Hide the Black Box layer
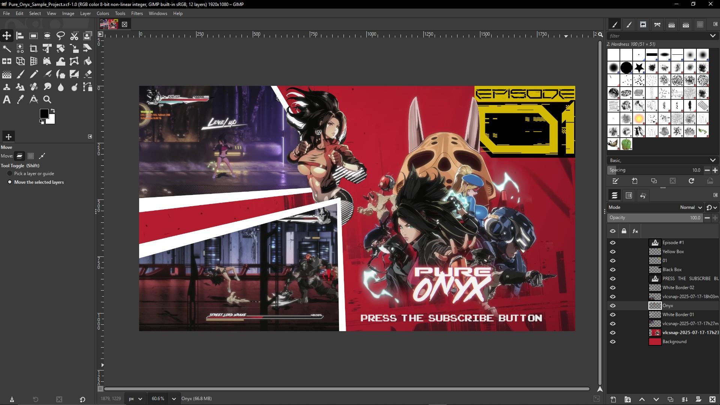 [613, 270]
